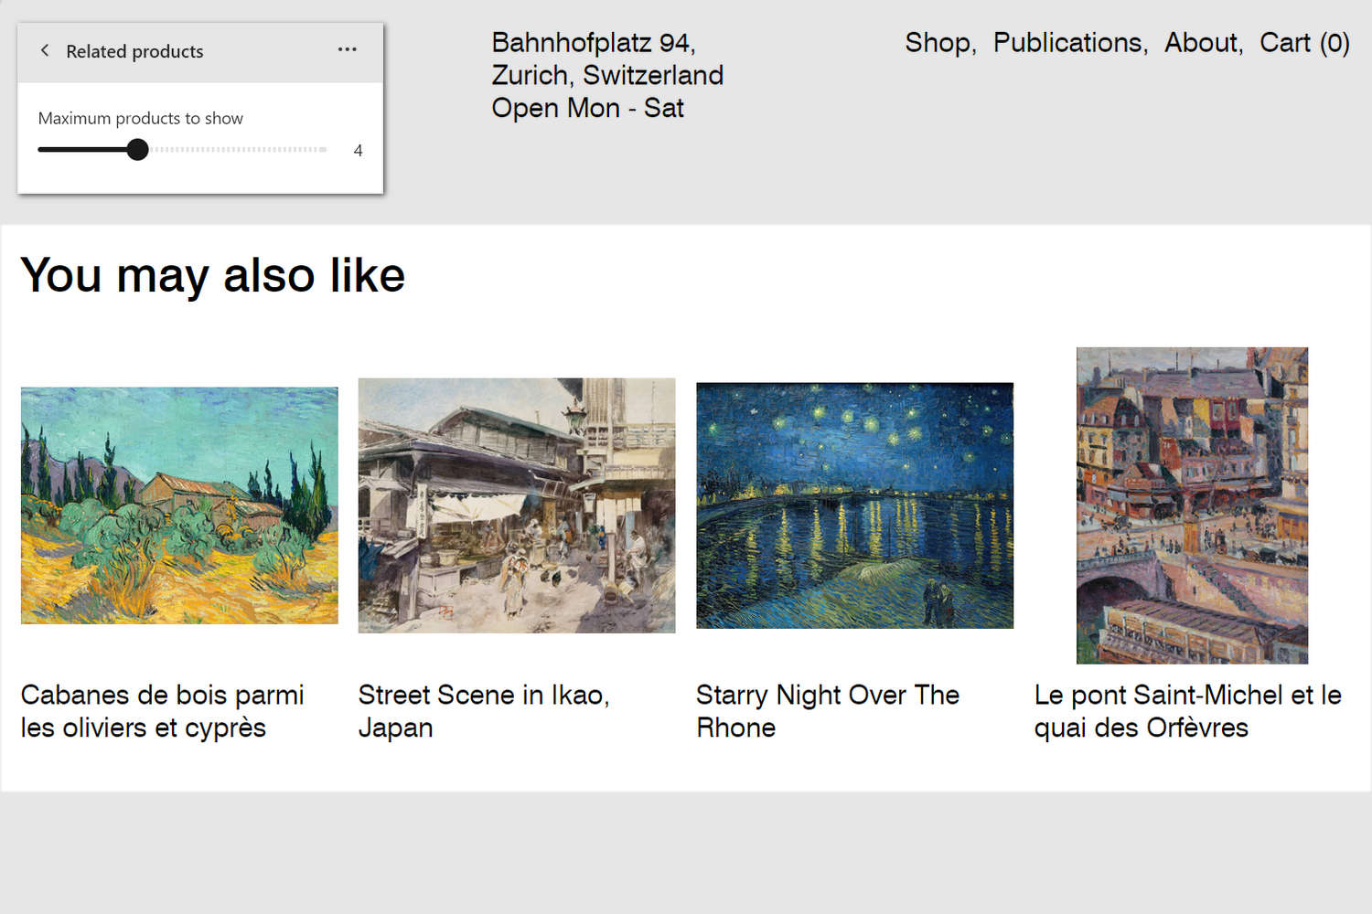The width and height of the screenshot is (1372, 914).
Task: Click the 'Maximum products to show' label
Action: (141, 118)
